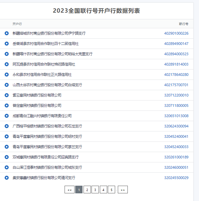
Task: Click the 开户行 column header
Action: pyautogui.click(x=17, y=24)
